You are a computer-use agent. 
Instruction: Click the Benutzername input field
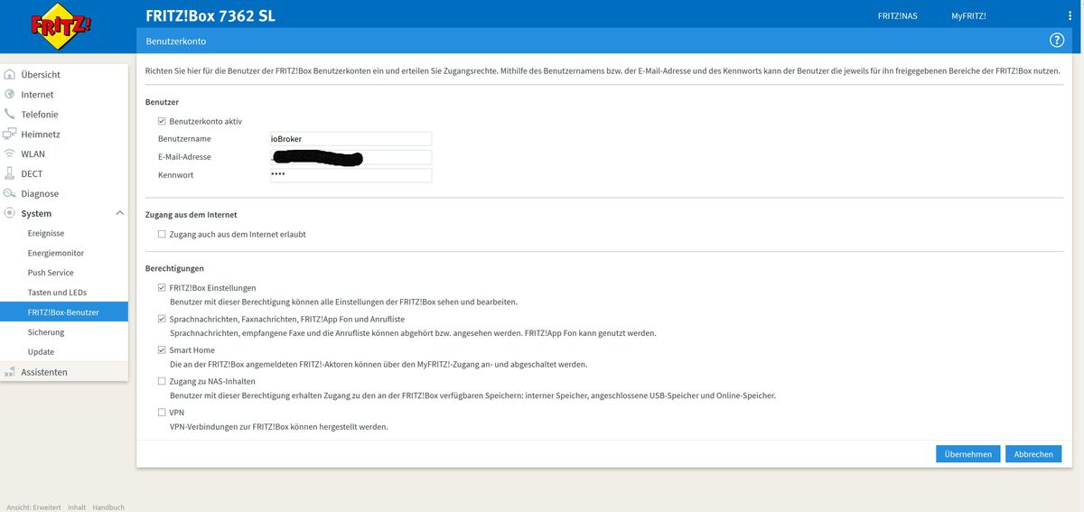(x=350, y=139)
